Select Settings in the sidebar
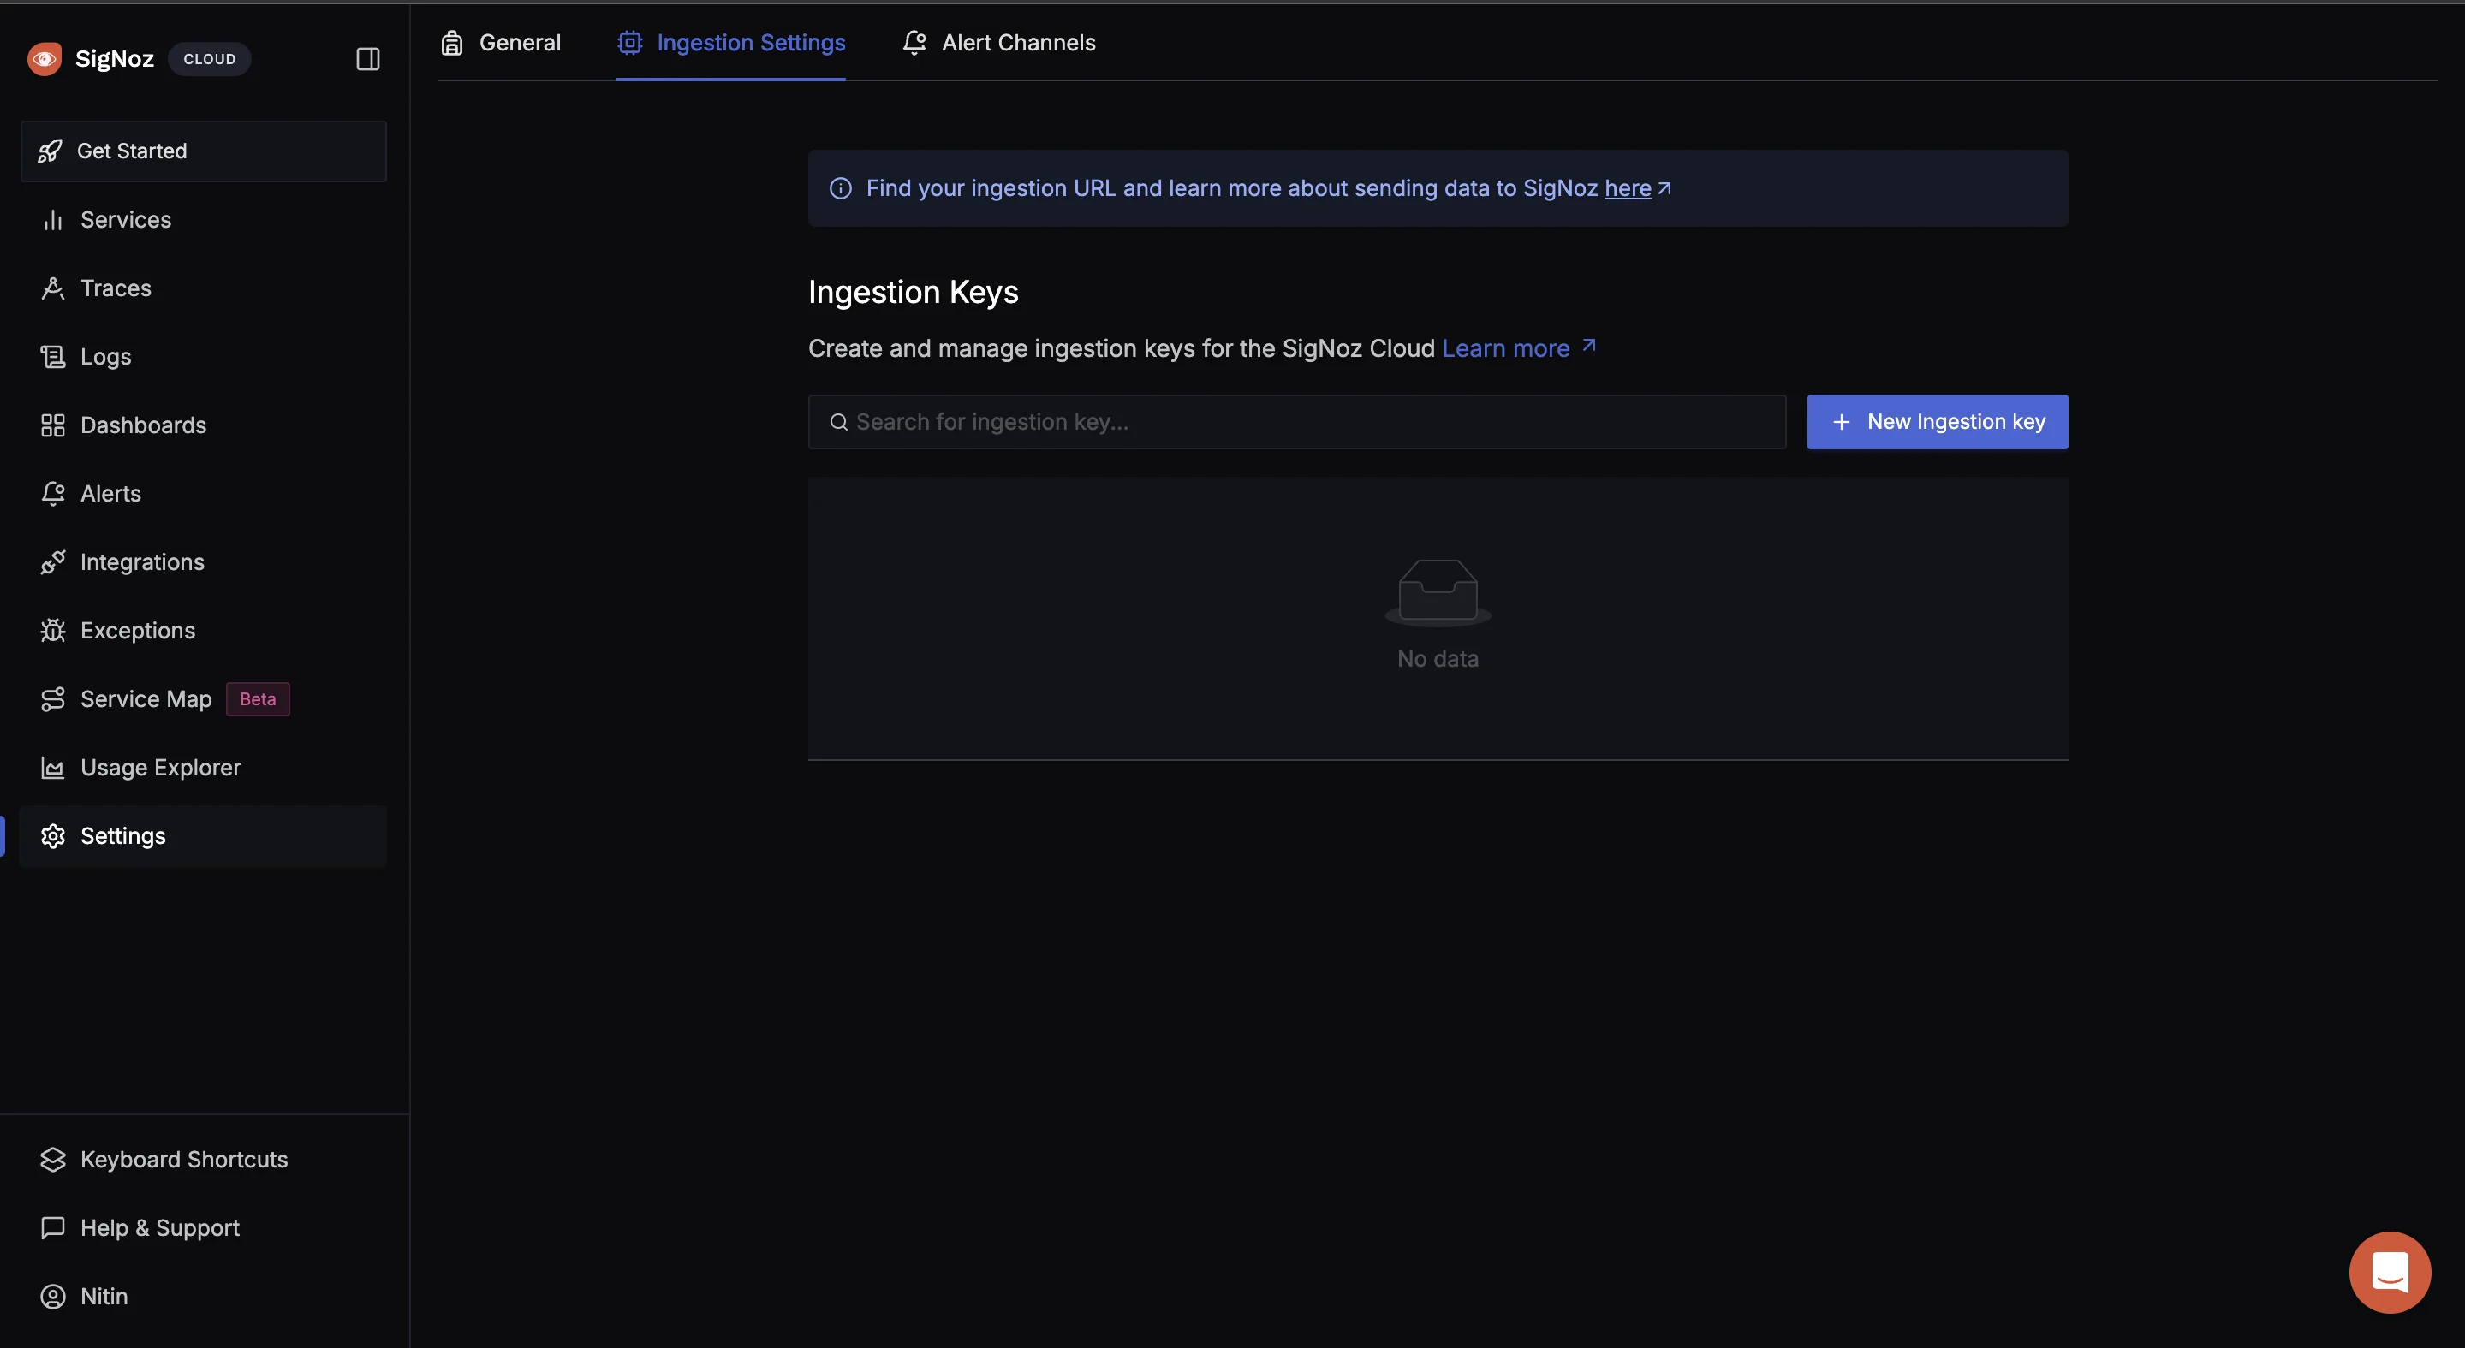Viewport: 2465px width, 1348px height. (x=204, y=836)
